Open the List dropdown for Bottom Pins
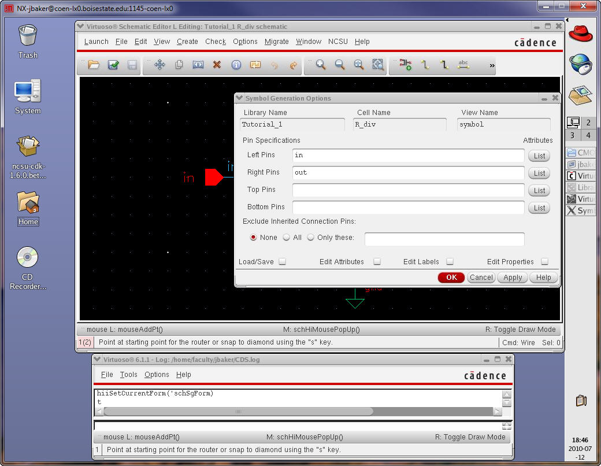 539,208
